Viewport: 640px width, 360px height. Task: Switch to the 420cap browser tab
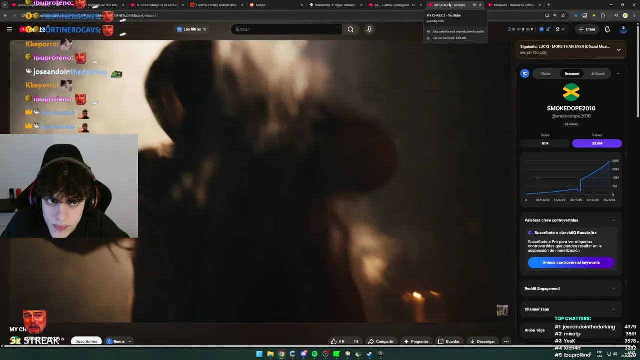pos(275,5)
